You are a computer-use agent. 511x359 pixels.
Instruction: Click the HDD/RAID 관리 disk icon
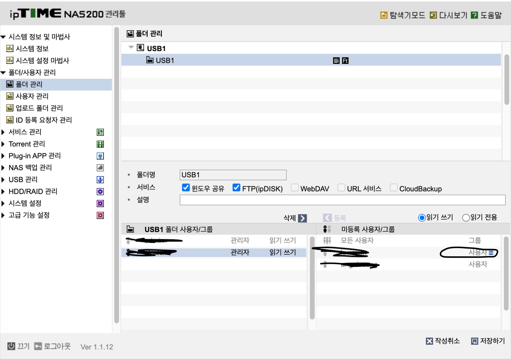100,192
